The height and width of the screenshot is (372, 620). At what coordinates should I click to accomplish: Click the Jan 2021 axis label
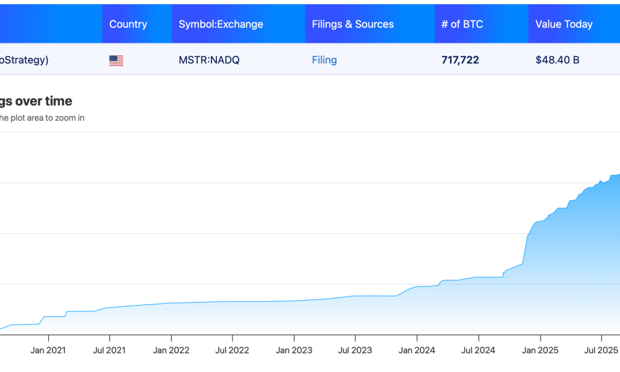pos(48,350)
